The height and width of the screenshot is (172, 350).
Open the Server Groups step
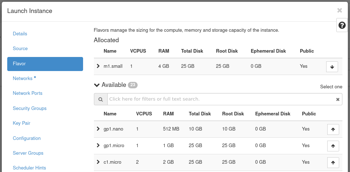tap(28, 153)
